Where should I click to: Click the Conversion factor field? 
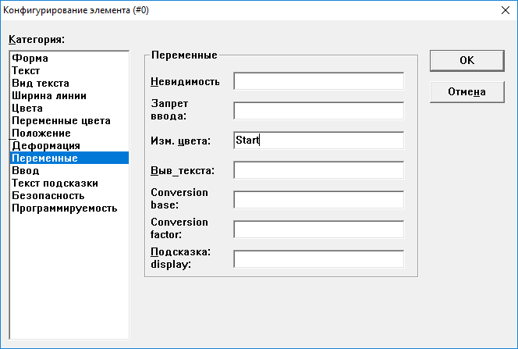[318, 230]
